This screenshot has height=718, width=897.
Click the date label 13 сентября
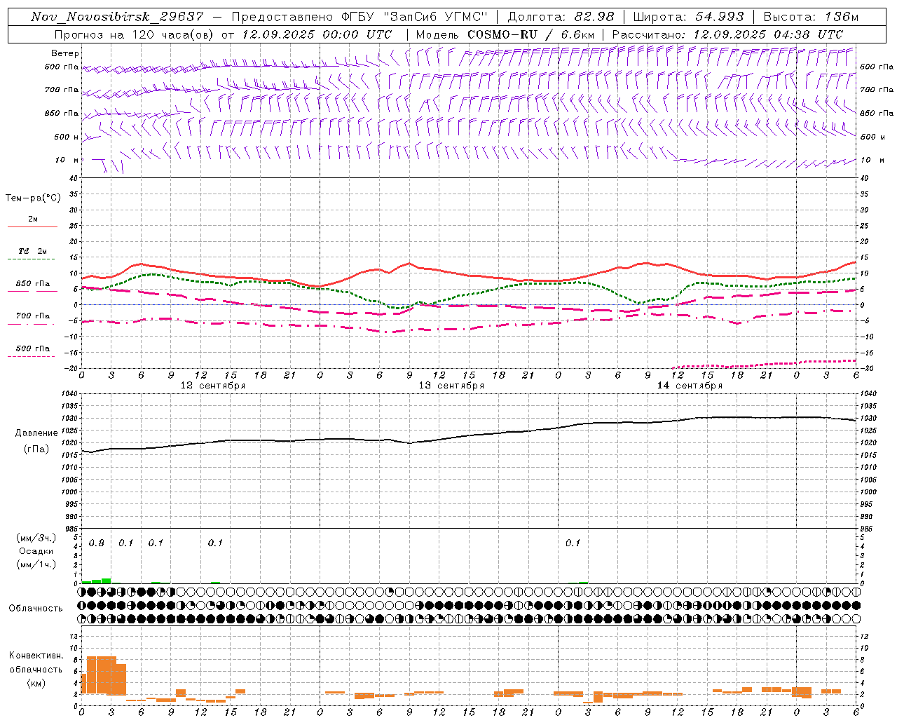(x=451, y=385)
